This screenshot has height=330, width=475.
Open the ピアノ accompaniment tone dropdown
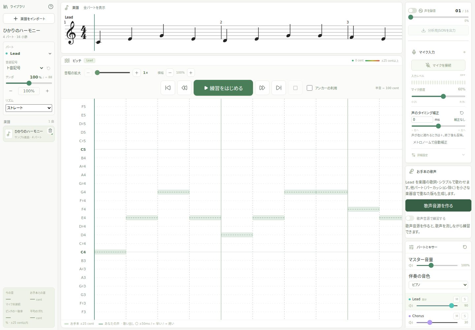click(438, 285)
